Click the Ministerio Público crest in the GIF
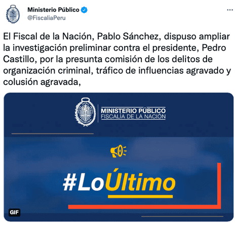The image size is (238, 226). (85, 112)
